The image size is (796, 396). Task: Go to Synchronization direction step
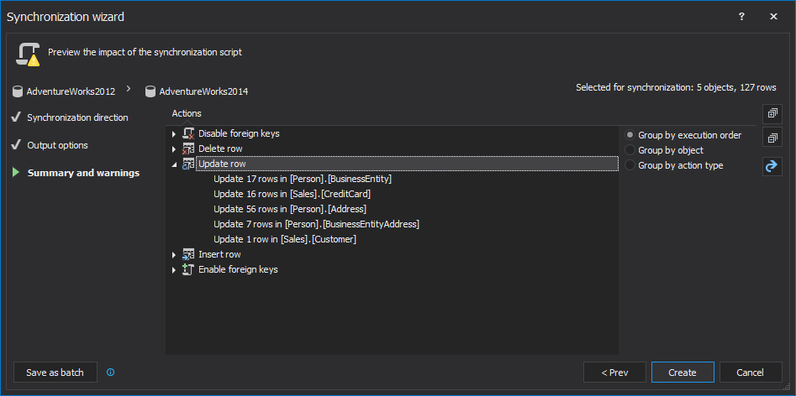(x=77, y=117)
